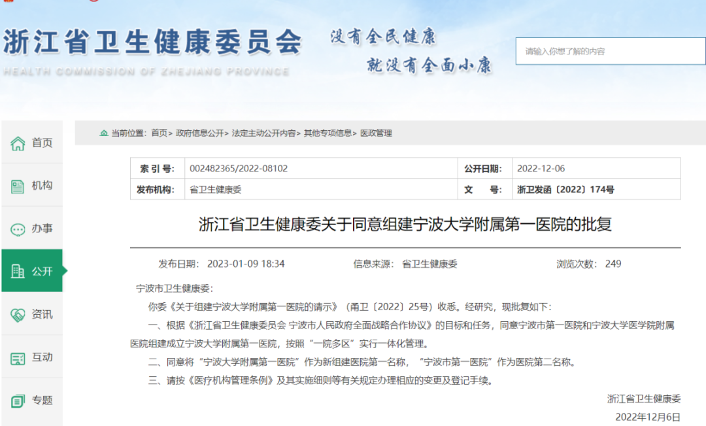Open the 机构 sidebar menu item

click(42, 186)
